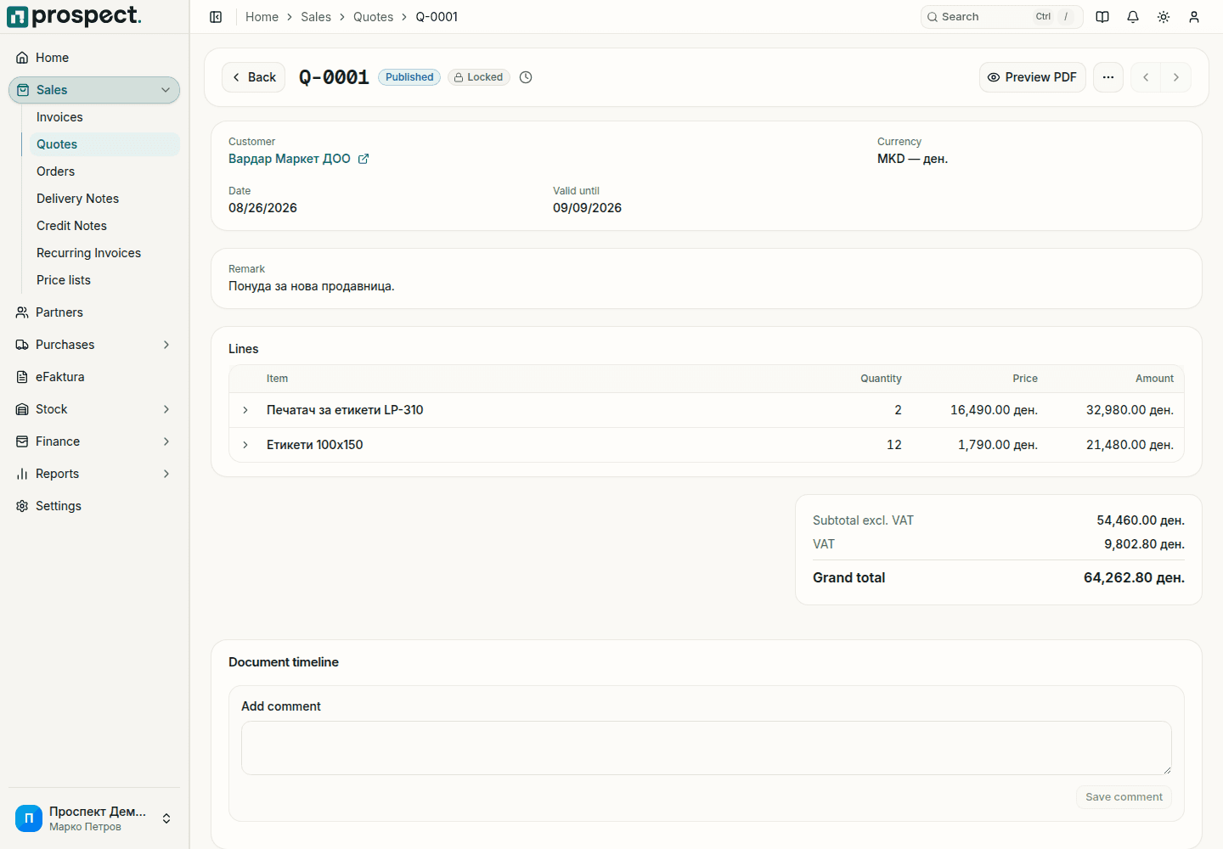Click the Settings gear icon
This screenshot has height=849, width=1223.
click(x=22, y=506)
